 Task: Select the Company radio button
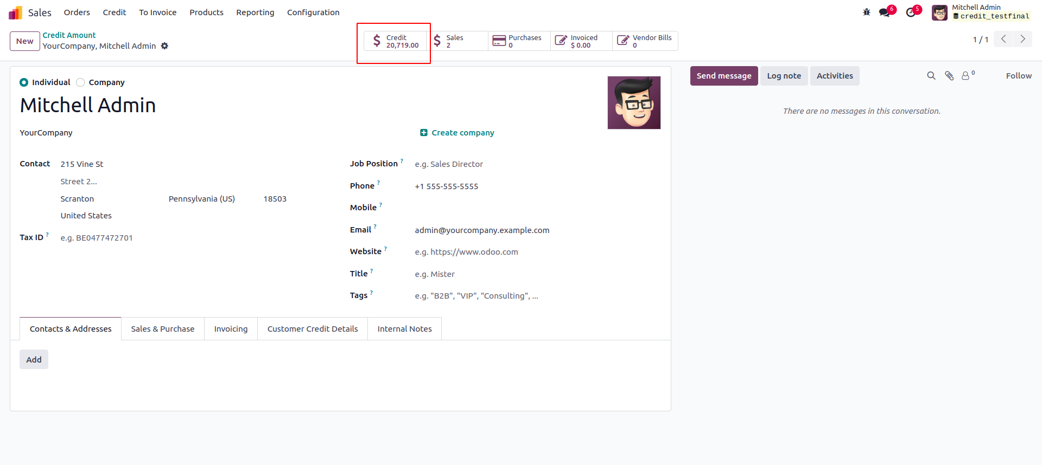[x=80, y=82]
